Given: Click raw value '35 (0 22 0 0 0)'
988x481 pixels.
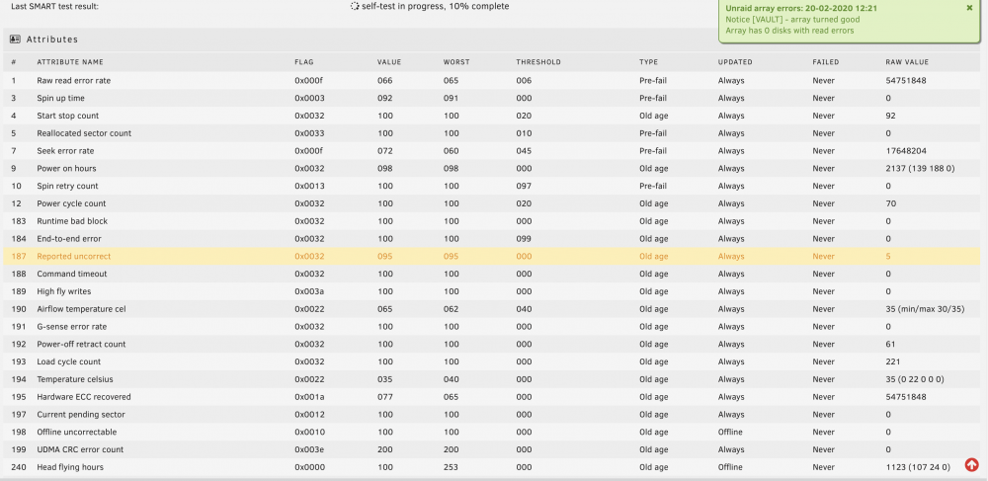Looking at the screenshot, I should pyautogui.click(x=915, y=379).
